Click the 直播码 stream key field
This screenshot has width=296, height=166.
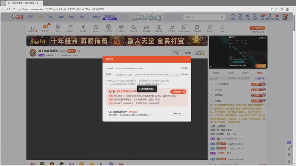pyautogui.click(x=147, y=75)
